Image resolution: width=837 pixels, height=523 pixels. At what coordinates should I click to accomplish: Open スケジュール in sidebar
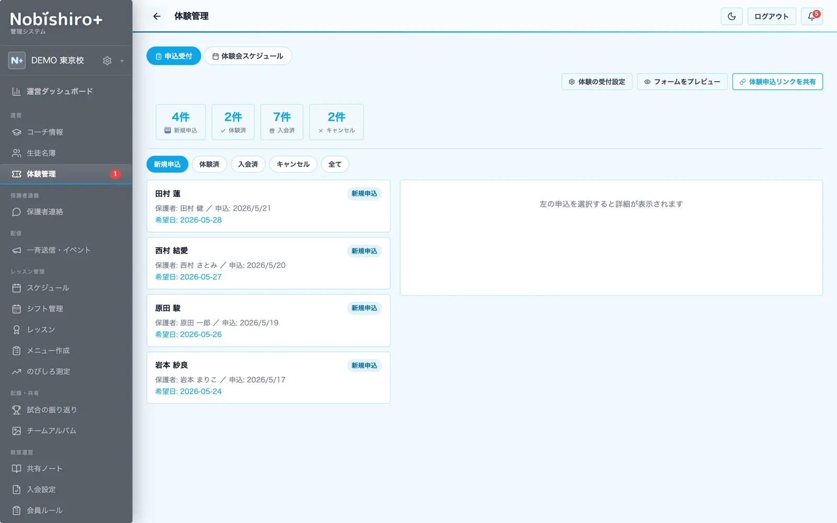point(66,288)
